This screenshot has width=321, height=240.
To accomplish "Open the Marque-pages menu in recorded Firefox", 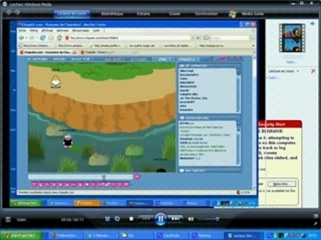I will [x=81, y=30].
